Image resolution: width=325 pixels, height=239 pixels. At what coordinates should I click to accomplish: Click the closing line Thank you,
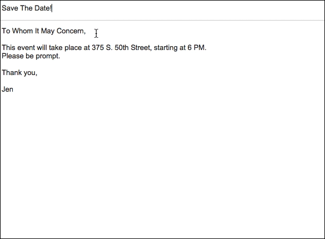[19, 73]
